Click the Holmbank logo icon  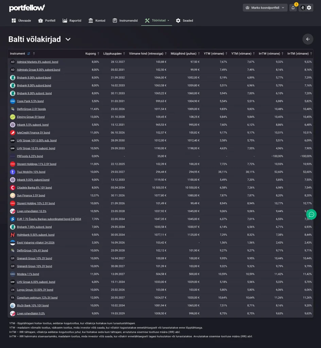(13, 235)
